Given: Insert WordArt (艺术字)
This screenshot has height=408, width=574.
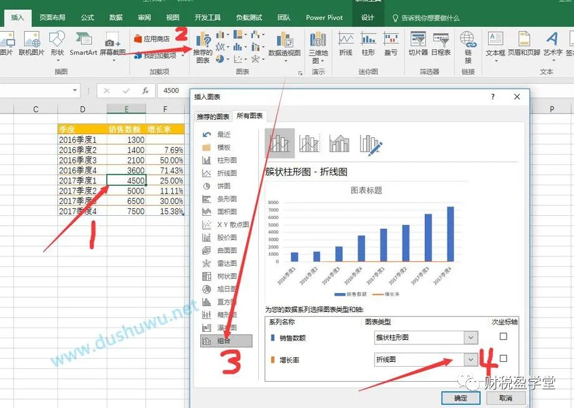Looking at the screenshot, I should tap(553, 46).
